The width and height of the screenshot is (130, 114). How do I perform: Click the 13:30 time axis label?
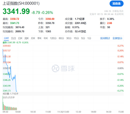pos(78,112)
